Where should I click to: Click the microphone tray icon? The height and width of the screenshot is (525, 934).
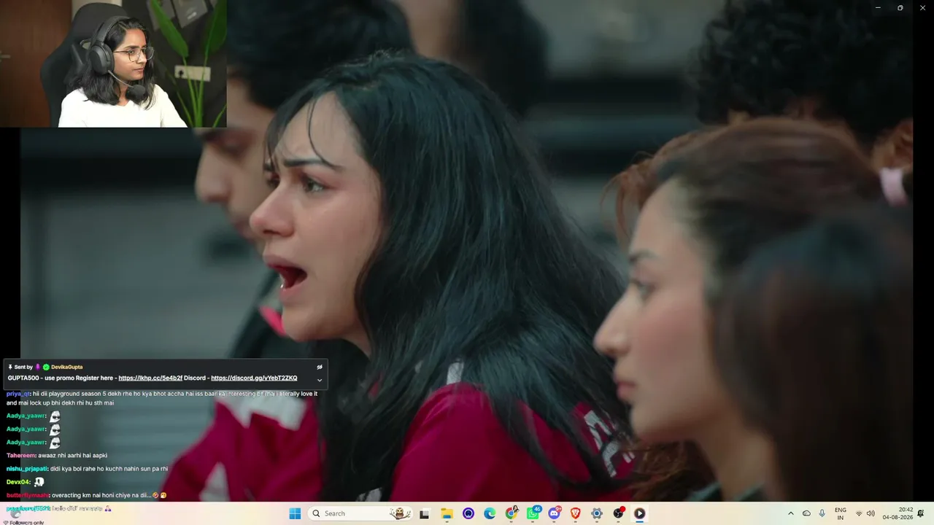(822, 513)
